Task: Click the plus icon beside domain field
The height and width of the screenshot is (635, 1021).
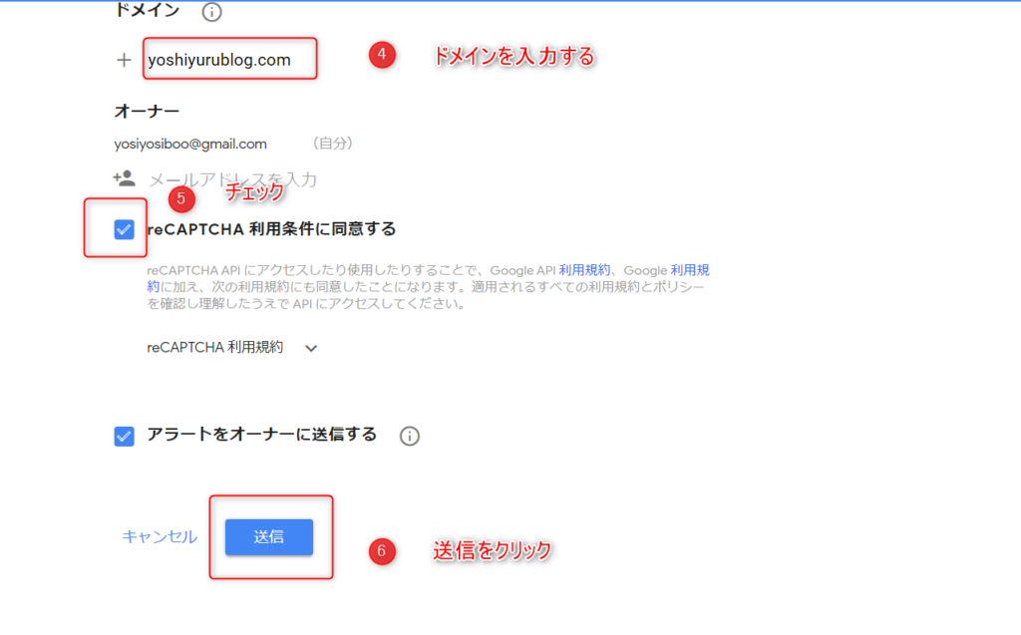Action: point(124,60)
